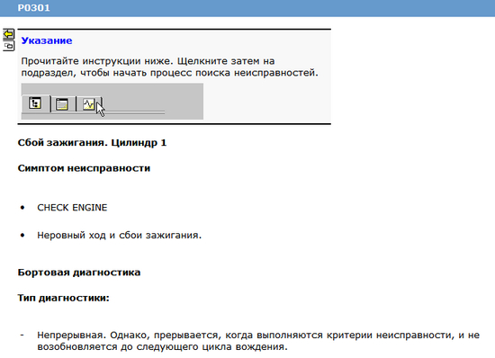Open the yellow list window tab icon

coord(62,103)
